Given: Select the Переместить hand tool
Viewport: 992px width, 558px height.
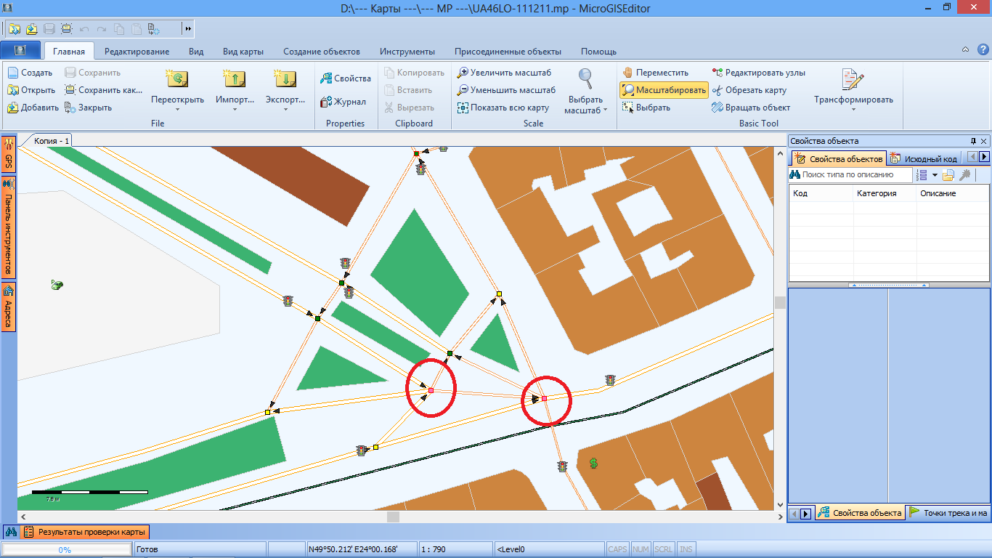Looking at the screenshot, I should tap(655, 73).
